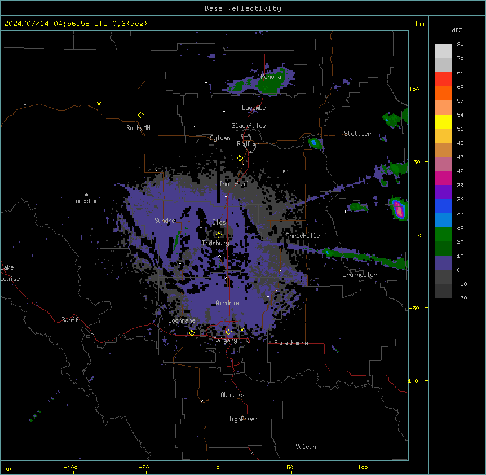Click the -30 value on the dBZ legend

[462, 298]
